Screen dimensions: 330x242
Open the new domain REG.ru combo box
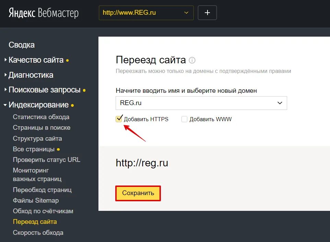click(x=201, y=103)
